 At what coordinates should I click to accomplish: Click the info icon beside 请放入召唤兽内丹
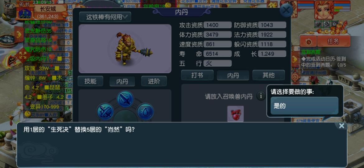tap(261, 96)
